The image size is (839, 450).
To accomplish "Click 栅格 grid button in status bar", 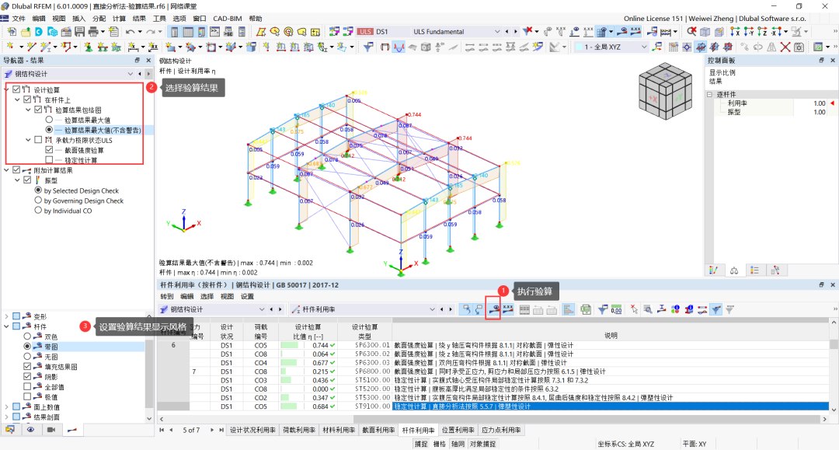I will [439, 444].
